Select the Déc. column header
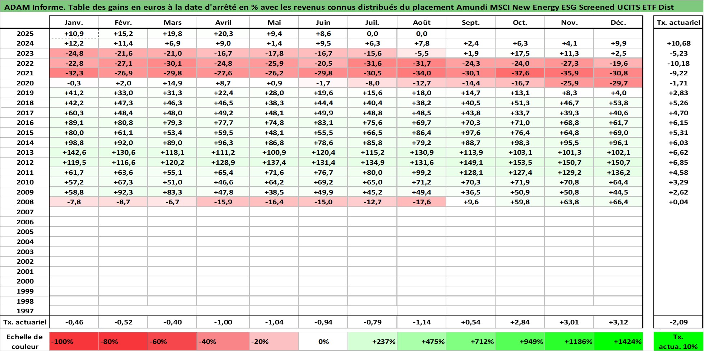Image resolution: width=704 pixels, height=351 pixels. pyautogui.click(x=618, y=22)
